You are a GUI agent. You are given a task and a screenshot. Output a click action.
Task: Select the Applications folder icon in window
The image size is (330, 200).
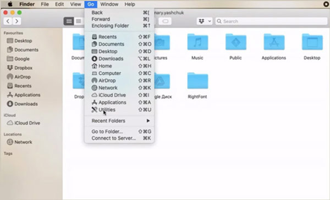point(274,42)
